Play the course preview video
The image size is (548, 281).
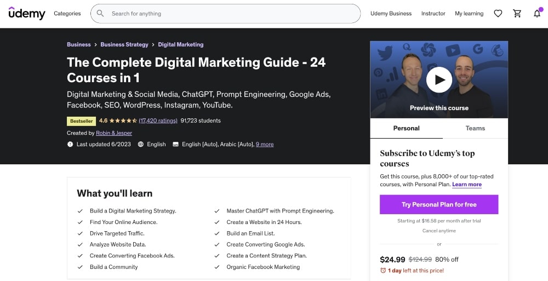[439, 80]
